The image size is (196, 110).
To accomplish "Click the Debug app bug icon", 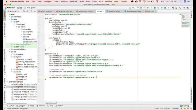I will pyautogui.click(x=155, y=8).
